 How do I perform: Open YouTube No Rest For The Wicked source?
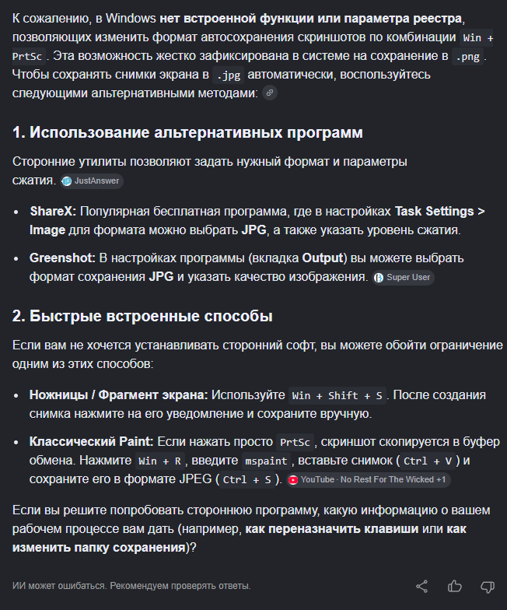369,479
